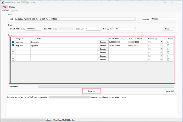Click the boot.bin image path cell
The height and width of the screenshot is (122, 183).
(x=64, y=42)
